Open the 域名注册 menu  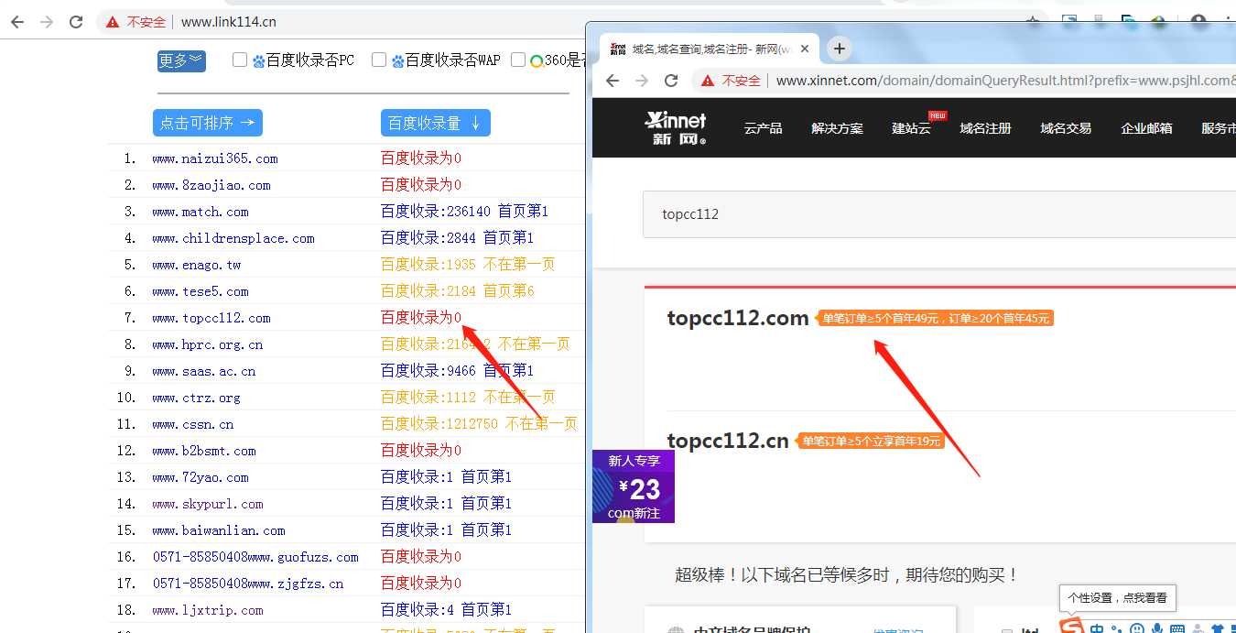coord(985,128)
